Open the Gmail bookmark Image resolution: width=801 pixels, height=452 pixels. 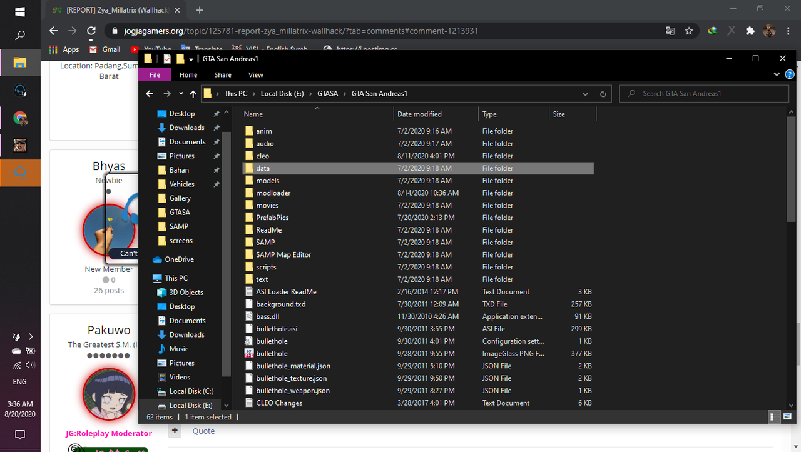105,49
